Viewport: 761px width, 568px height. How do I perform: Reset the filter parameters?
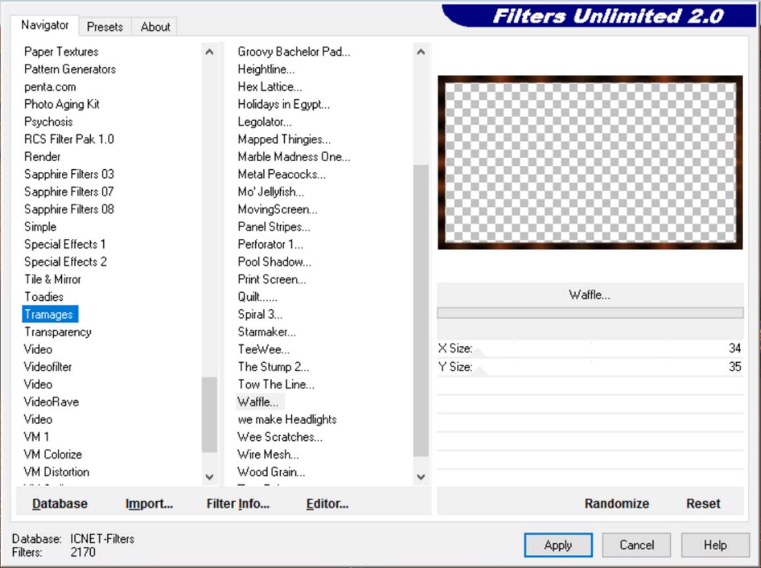click(x=703, y=503)
